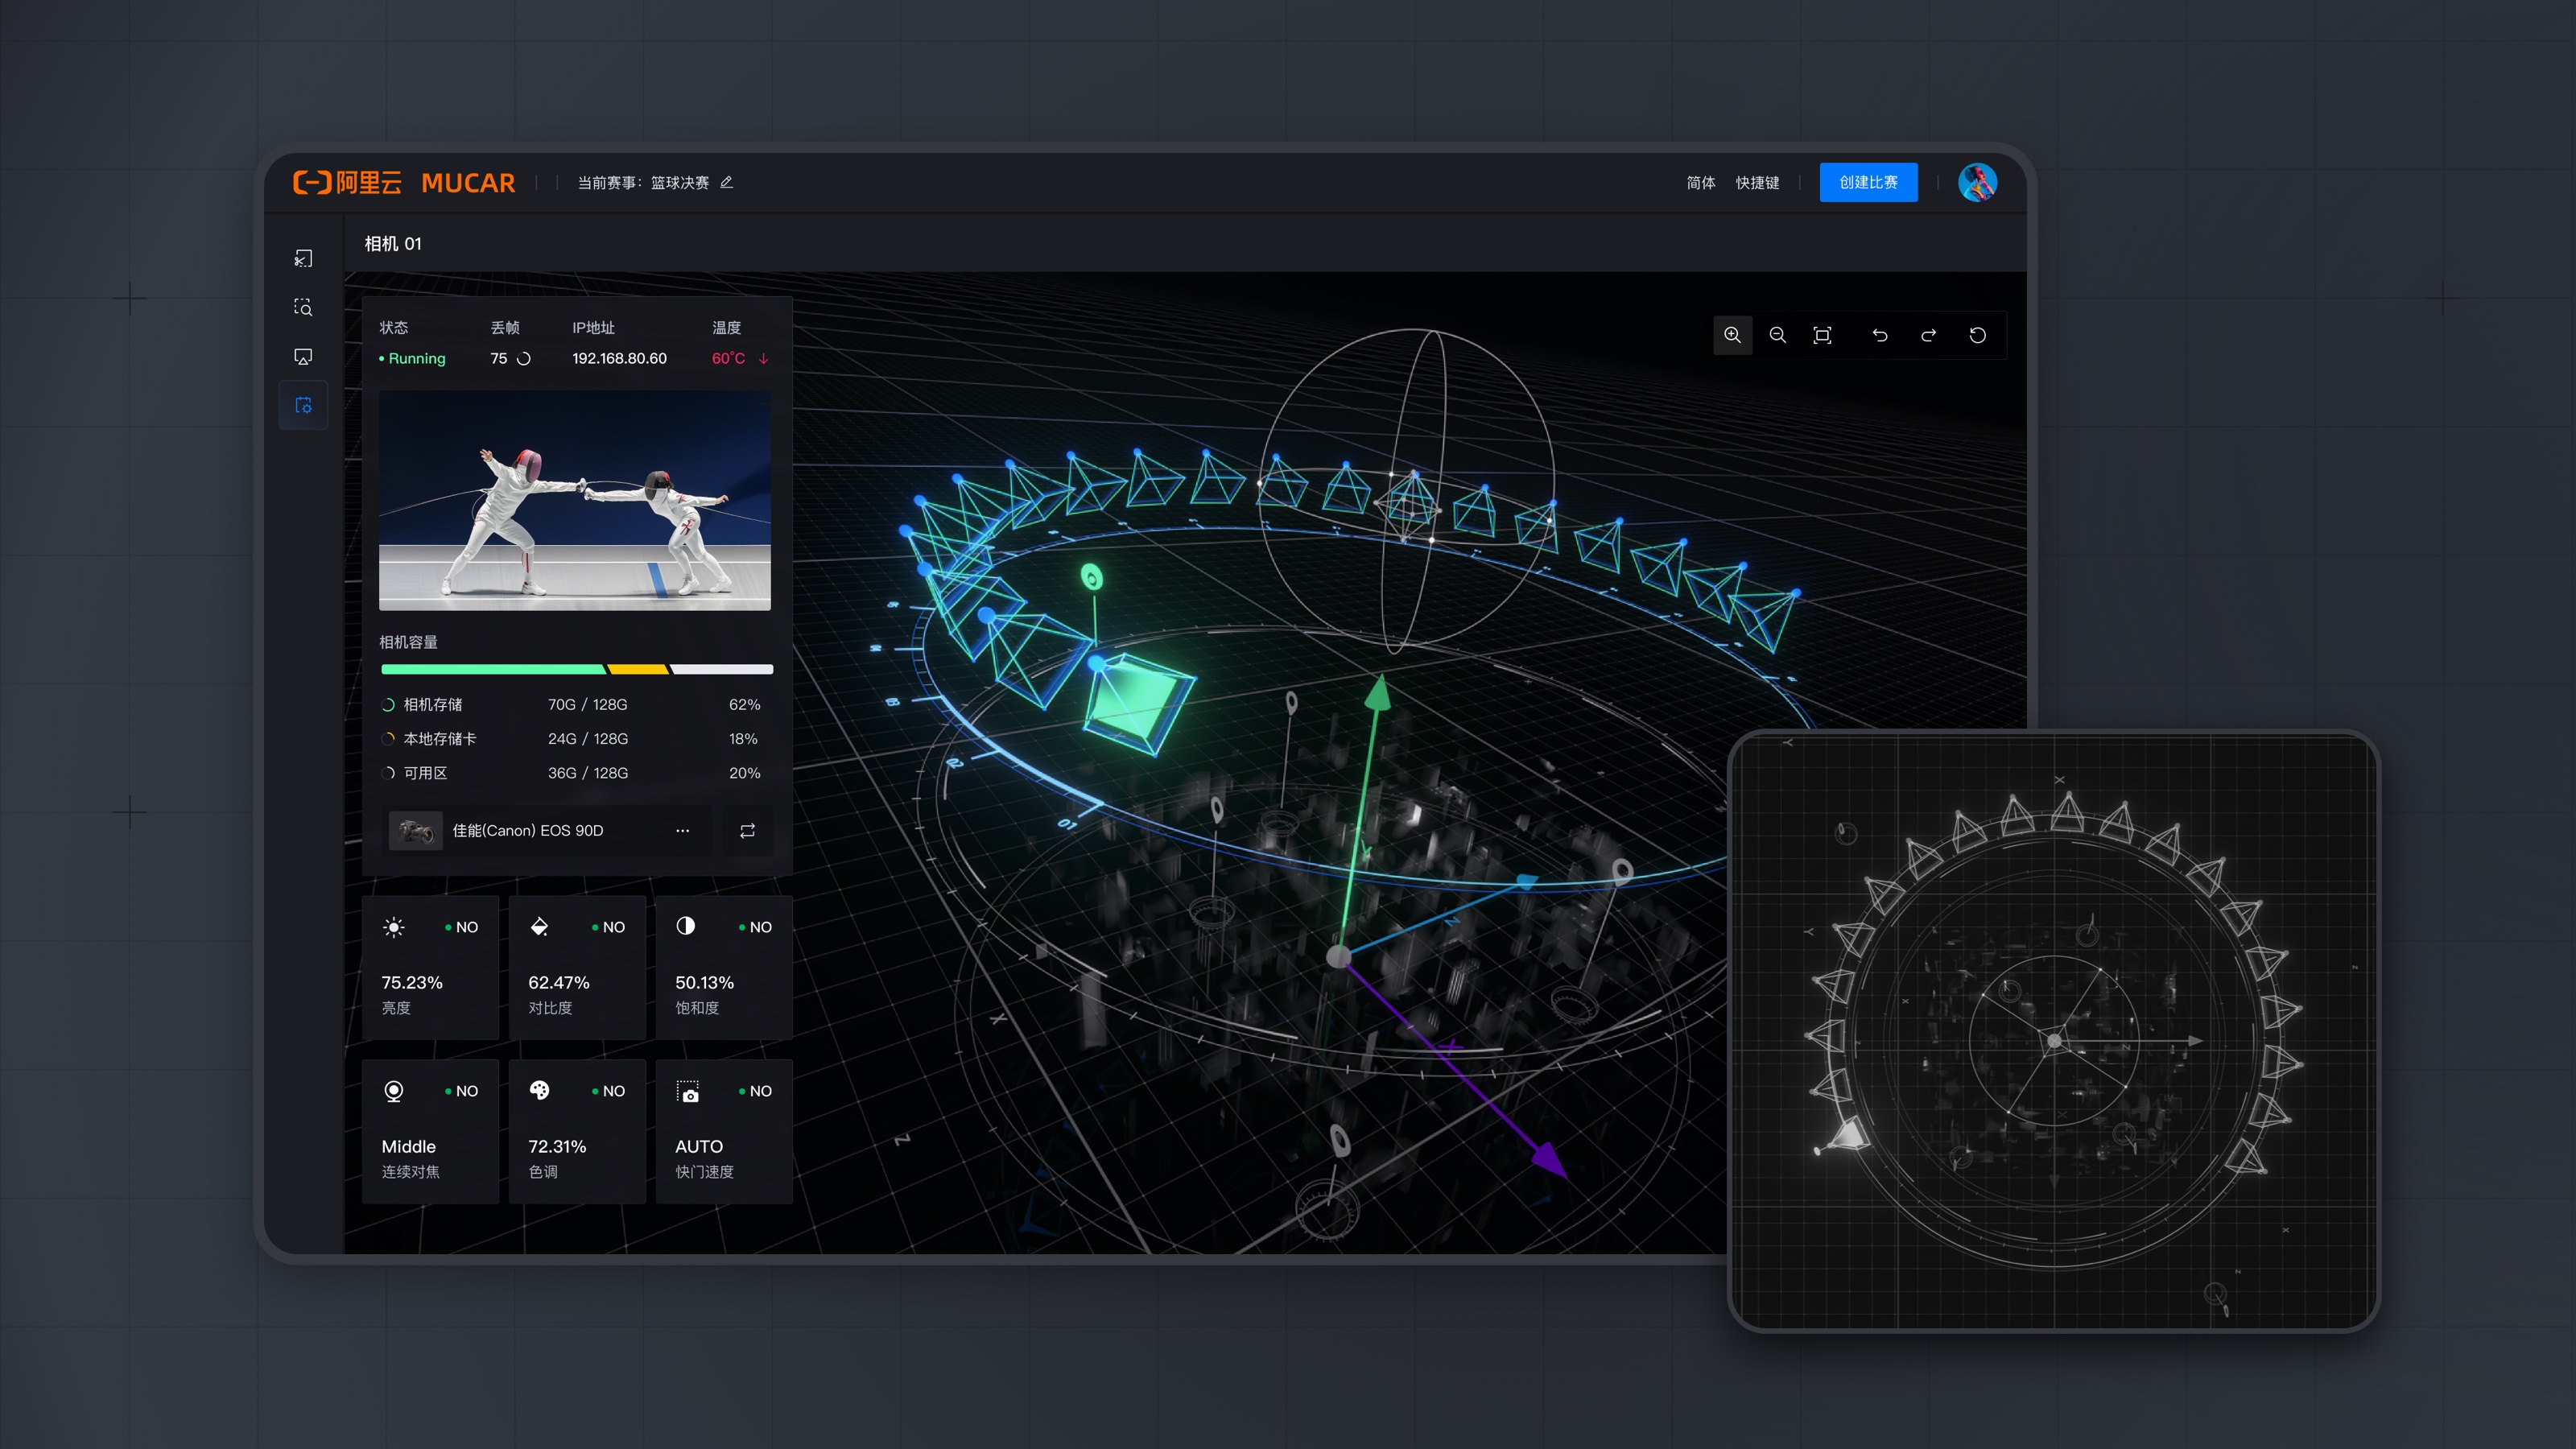Open more options for Canon EOS 90D
2576x1449 pixels.
682,830
